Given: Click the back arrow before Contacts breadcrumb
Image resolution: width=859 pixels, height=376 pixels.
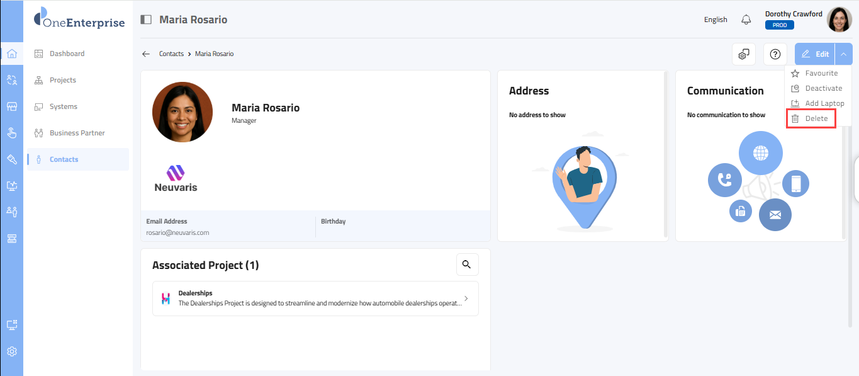Looking at the screenshot, I should pyautogui.click(x=146, y=54).
